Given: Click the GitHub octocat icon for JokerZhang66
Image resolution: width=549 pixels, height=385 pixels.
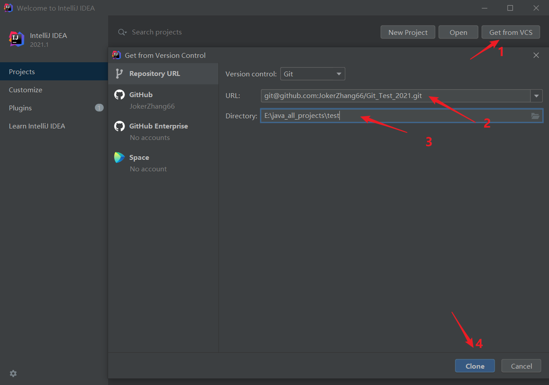Looking at the screenshot, I should (119, 95).
